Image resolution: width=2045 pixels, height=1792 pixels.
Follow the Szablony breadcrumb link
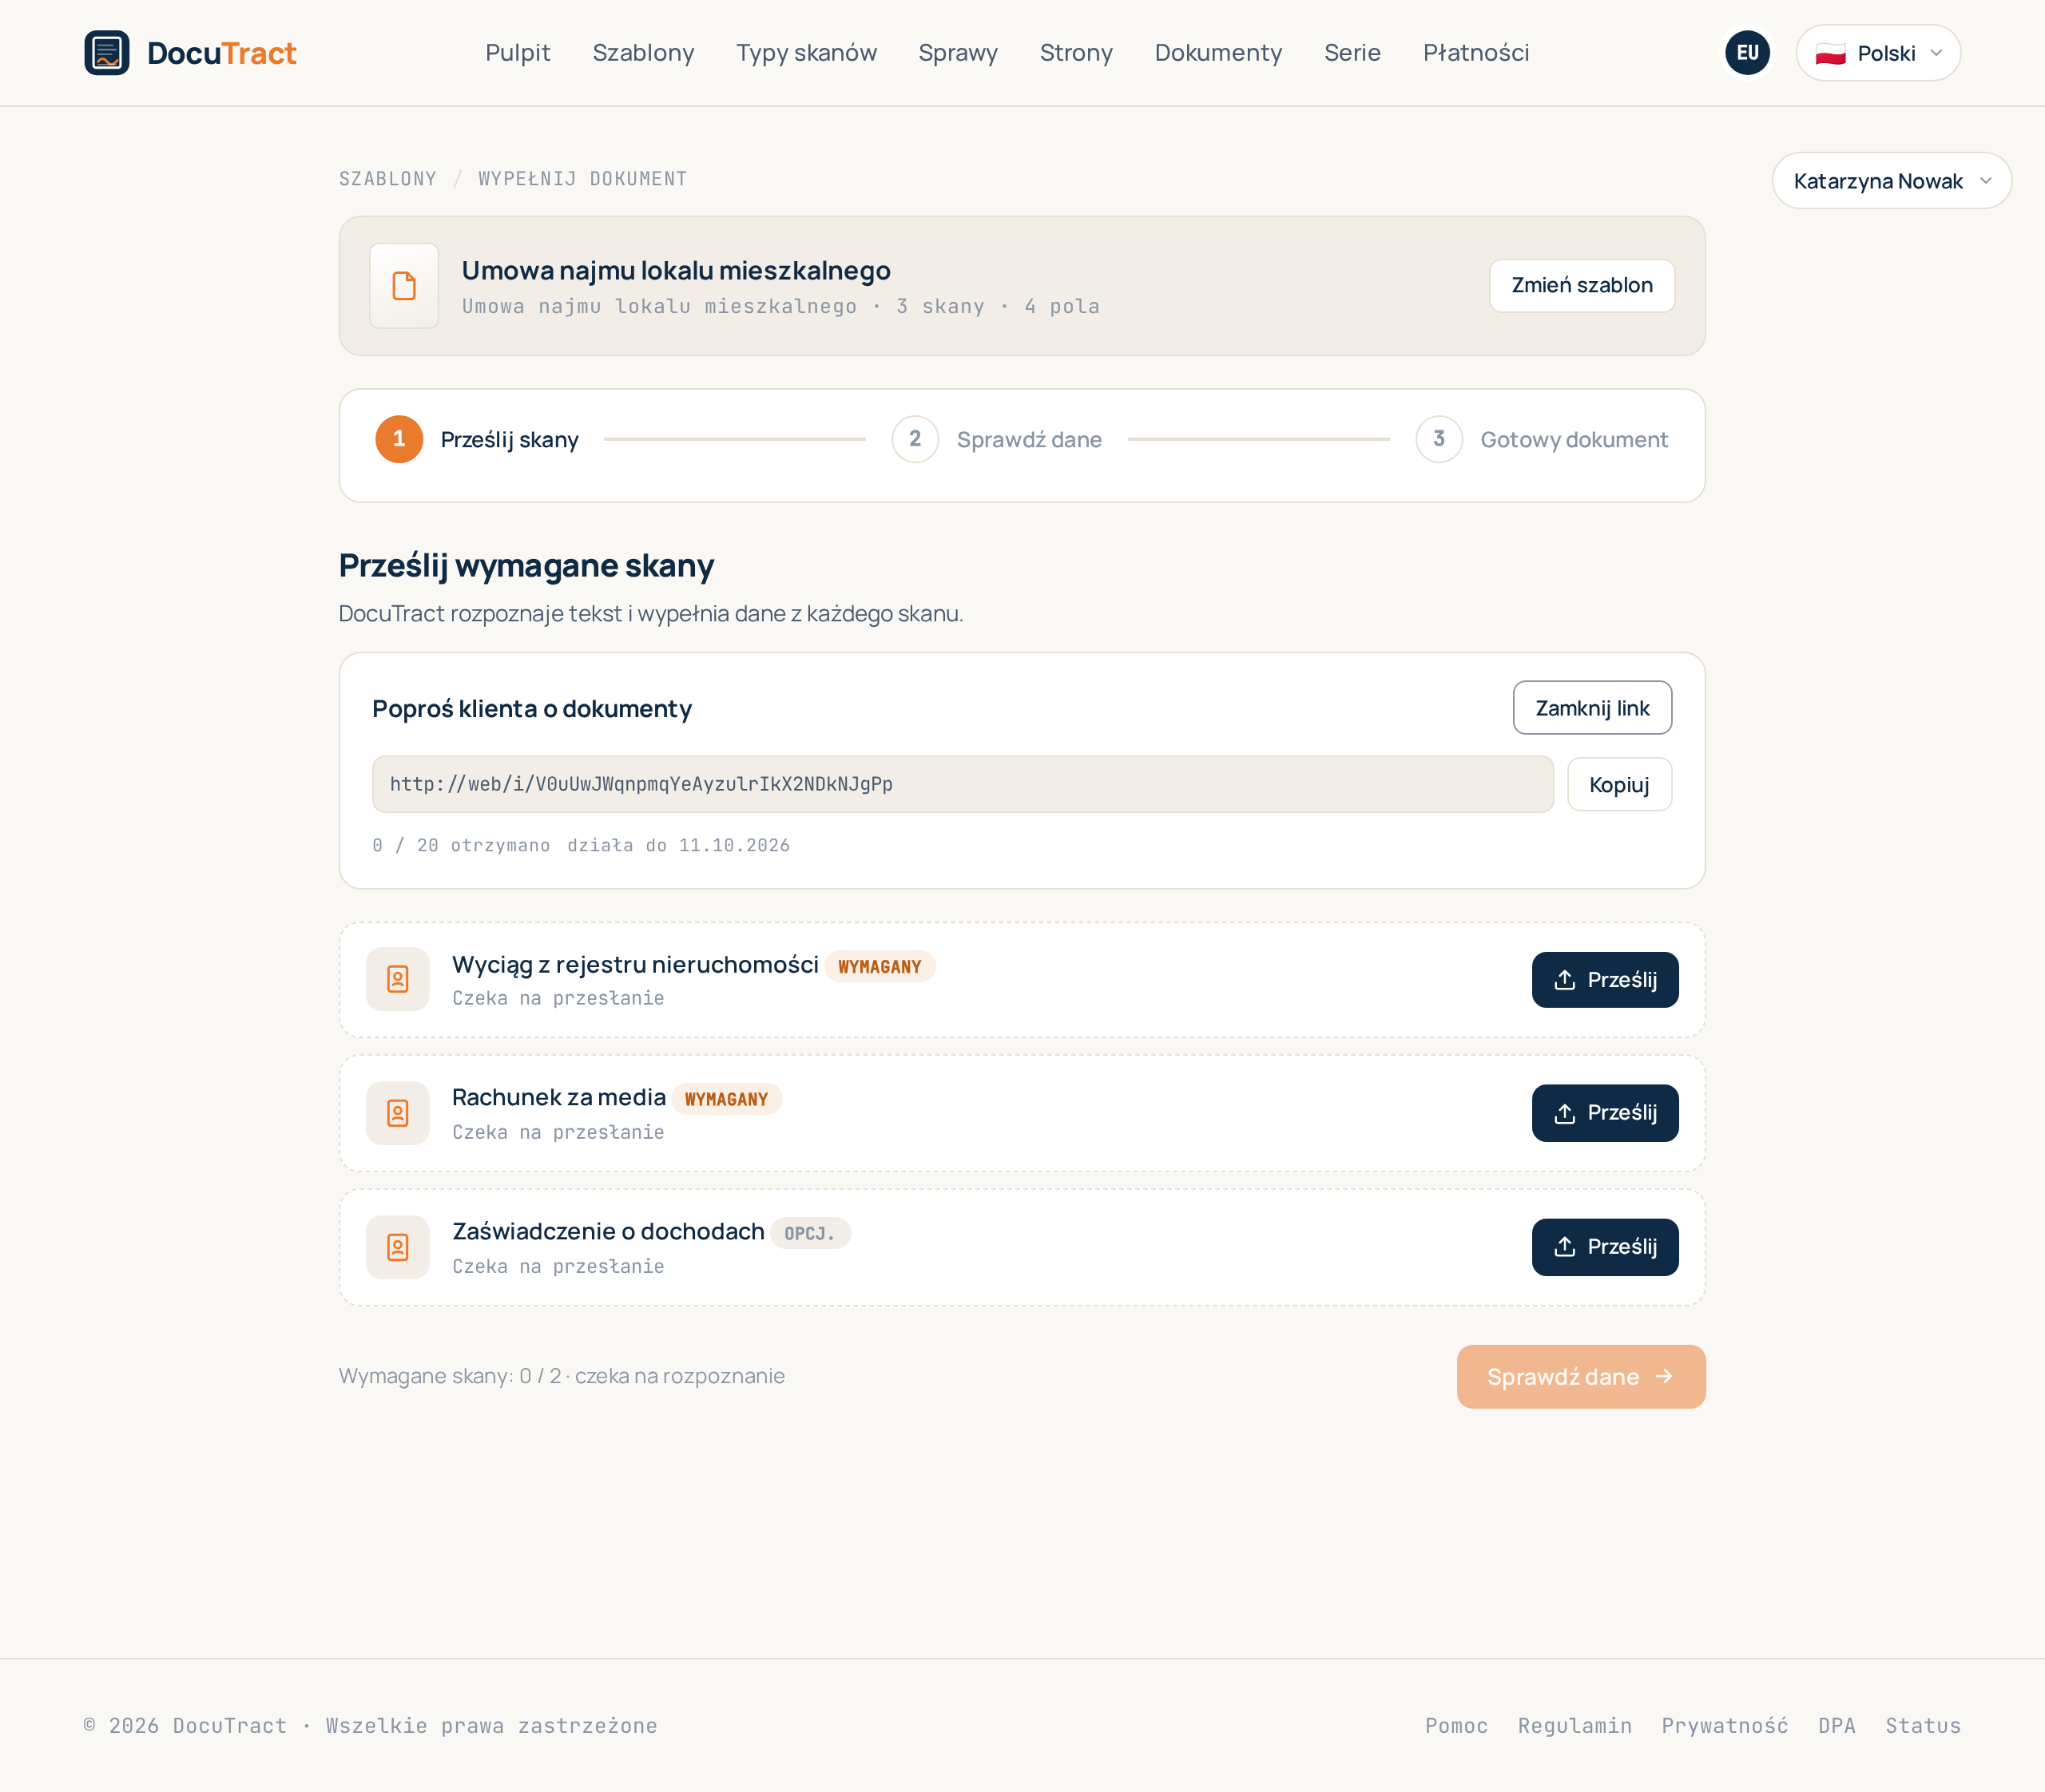388,179
